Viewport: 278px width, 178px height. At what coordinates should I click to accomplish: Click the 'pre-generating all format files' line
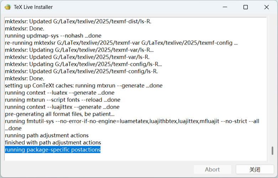point(59,114)
